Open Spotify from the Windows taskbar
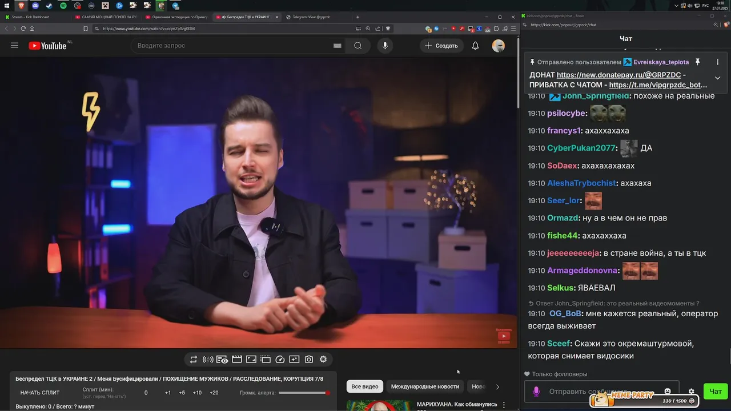The image size is (731, 411). [x=63, y=5]
